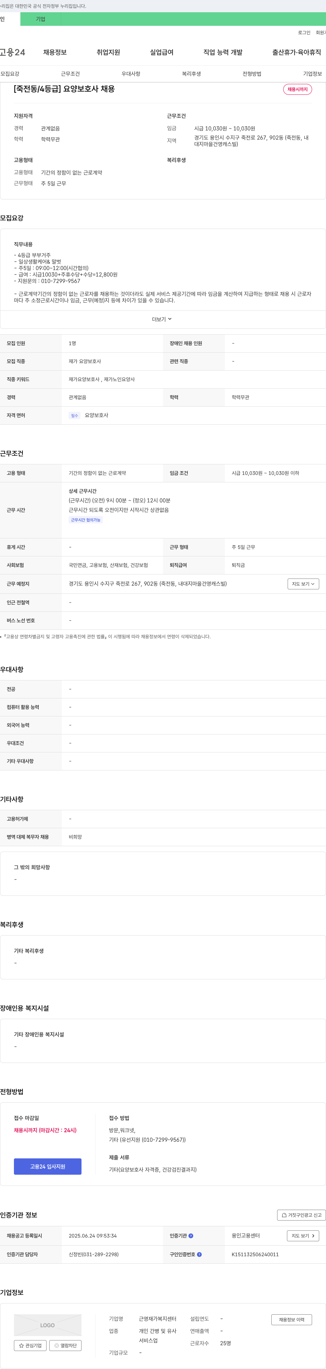Click industry text 개인 간병 및 유사 서비스업

(x=158, y=1335)
